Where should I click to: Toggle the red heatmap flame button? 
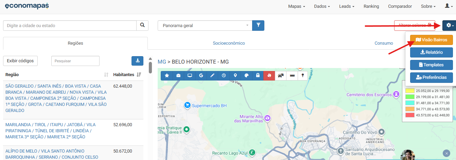[269, 75]
